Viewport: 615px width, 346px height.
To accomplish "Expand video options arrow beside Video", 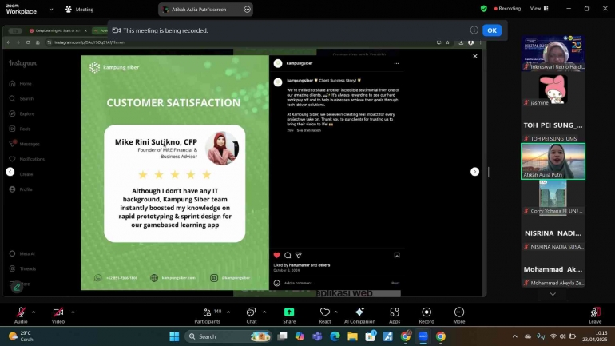I will pyautogui.click(x=73, y=312).
